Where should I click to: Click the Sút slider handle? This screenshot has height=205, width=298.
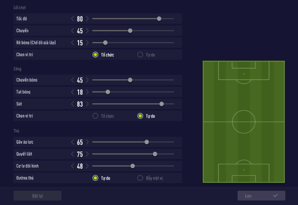tap(161, 104)
